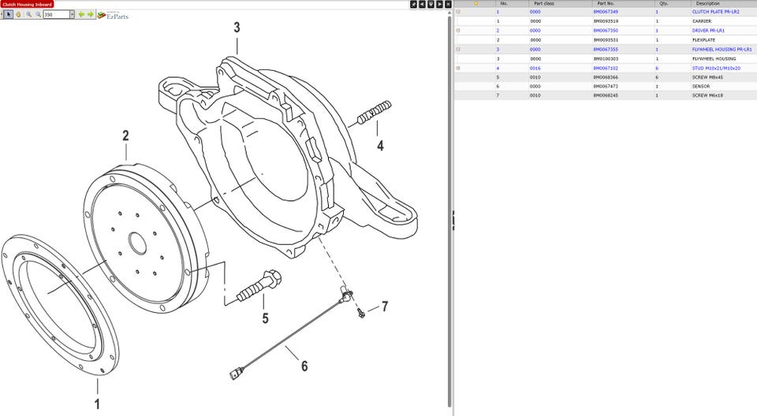Click part number 8M0067473
The width and height of the screenshot is (757, 416).
pyautogui.click(x=606, y=87)
